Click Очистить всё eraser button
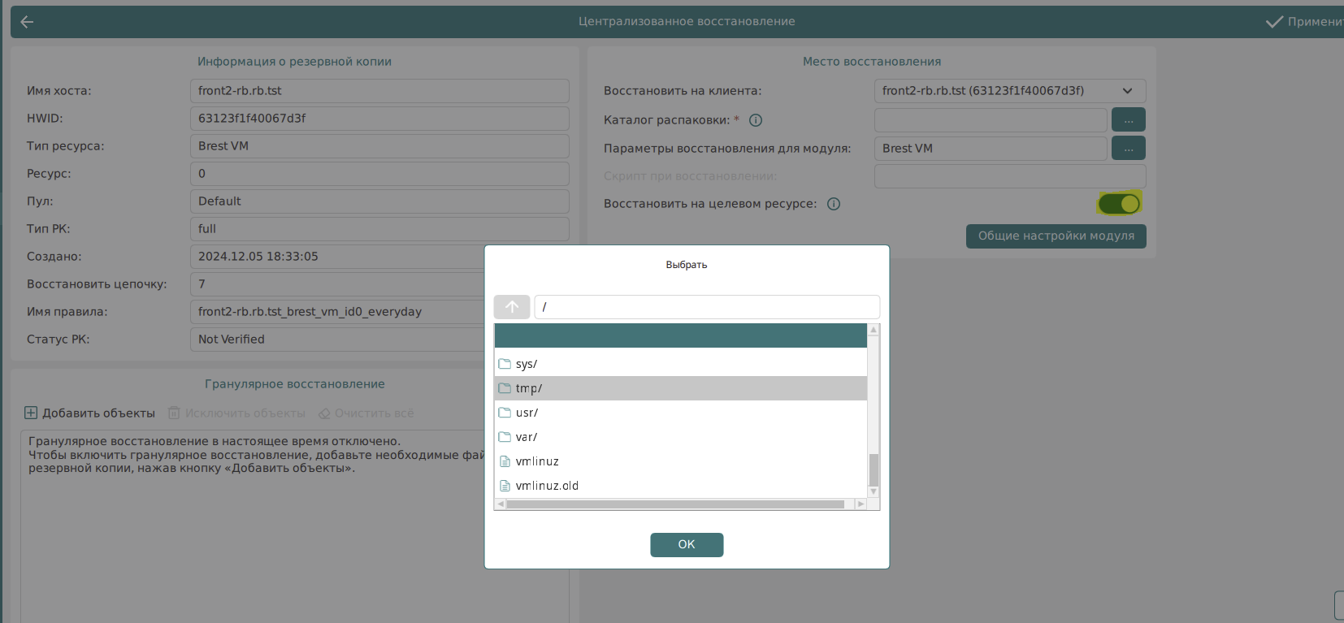The width and height of the screenshot is (1344, 623). [366, 413]
